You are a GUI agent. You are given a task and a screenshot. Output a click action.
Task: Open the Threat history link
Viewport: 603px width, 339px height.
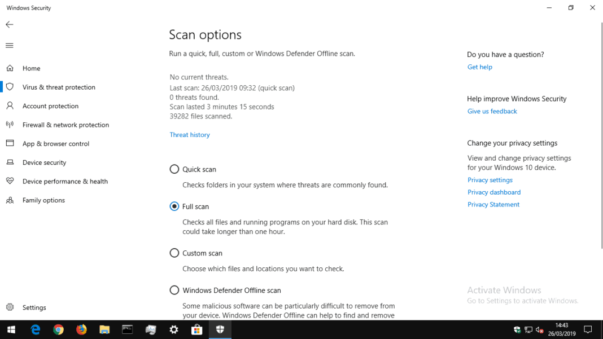pyautogui.click(x=190, y=135)
